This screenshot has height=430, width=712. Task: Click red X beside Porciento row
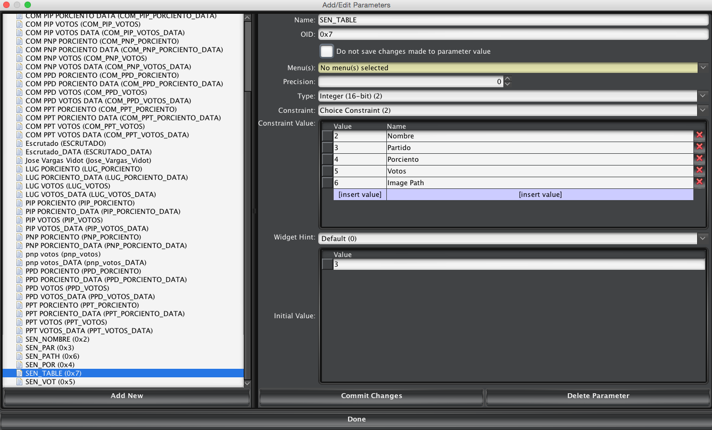pyautogui.click(x=699, y=159)
